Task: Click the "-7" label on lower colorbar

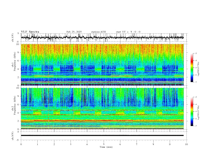Action: 196,126
